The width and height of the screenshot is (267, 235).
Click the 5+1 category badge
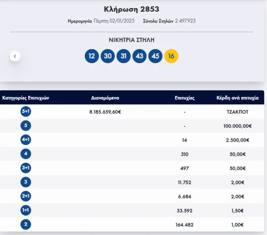tap(26, 111)
